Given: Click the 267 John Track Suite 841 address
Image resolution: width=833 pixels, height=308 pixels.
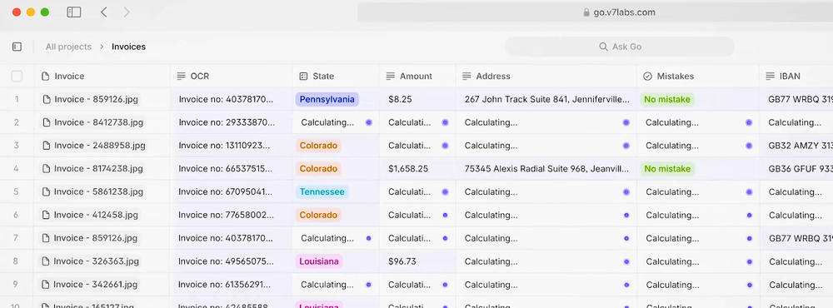Looking at the screenshot, I should (x=546, y=99).
